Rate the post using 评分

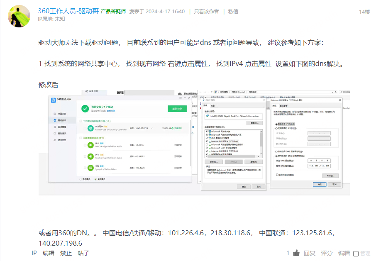coord(326,253)
